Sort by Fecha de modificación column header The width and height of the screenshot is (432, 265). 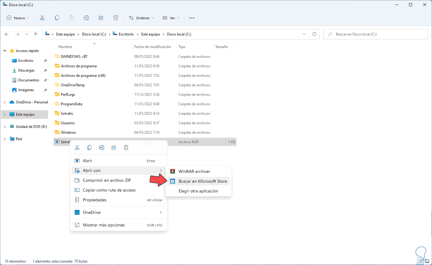click(x=153, y=47)
